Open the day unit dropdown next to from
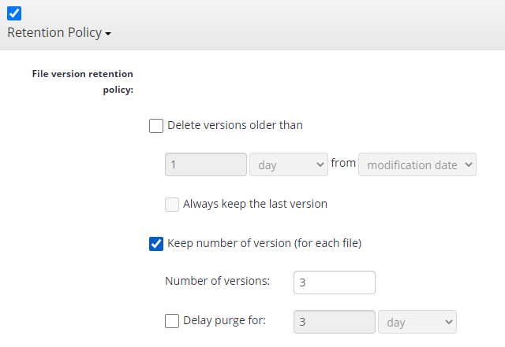Image resolution: width=505 pixels, height=347 pixels. click(x=289, y=164)
